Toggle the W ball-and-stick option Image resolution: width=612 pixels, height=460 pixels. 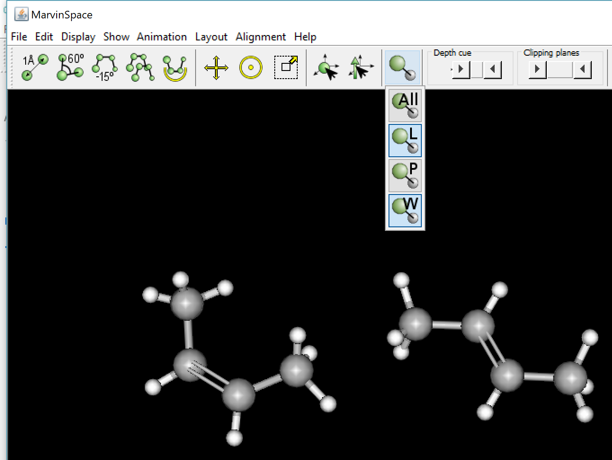pyautogui.click(x=405, y=211)
